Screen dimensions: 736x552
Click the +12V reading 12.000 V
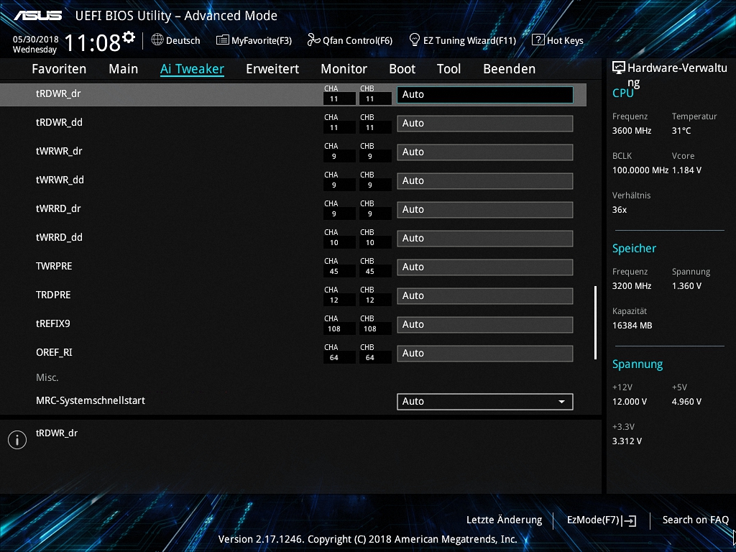(x=629, y=402)
